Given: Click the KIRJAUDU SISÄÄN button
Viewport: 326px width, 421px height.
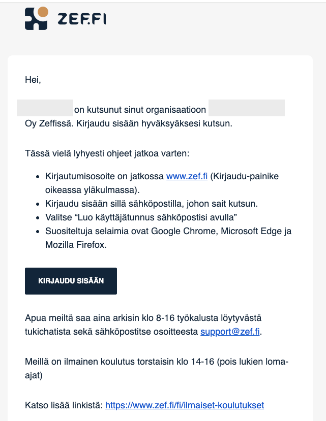Looking at the screenshot, I should point(71,281).
